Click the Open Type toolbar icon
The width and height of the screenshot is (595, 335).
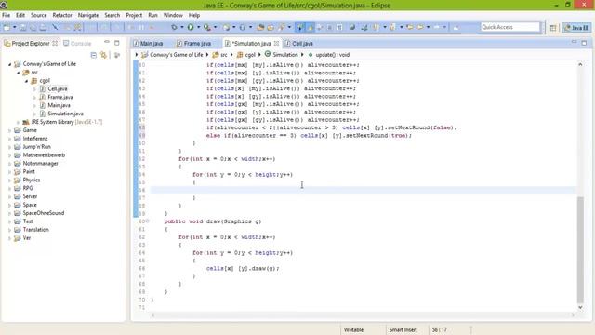tap(260, 27)
